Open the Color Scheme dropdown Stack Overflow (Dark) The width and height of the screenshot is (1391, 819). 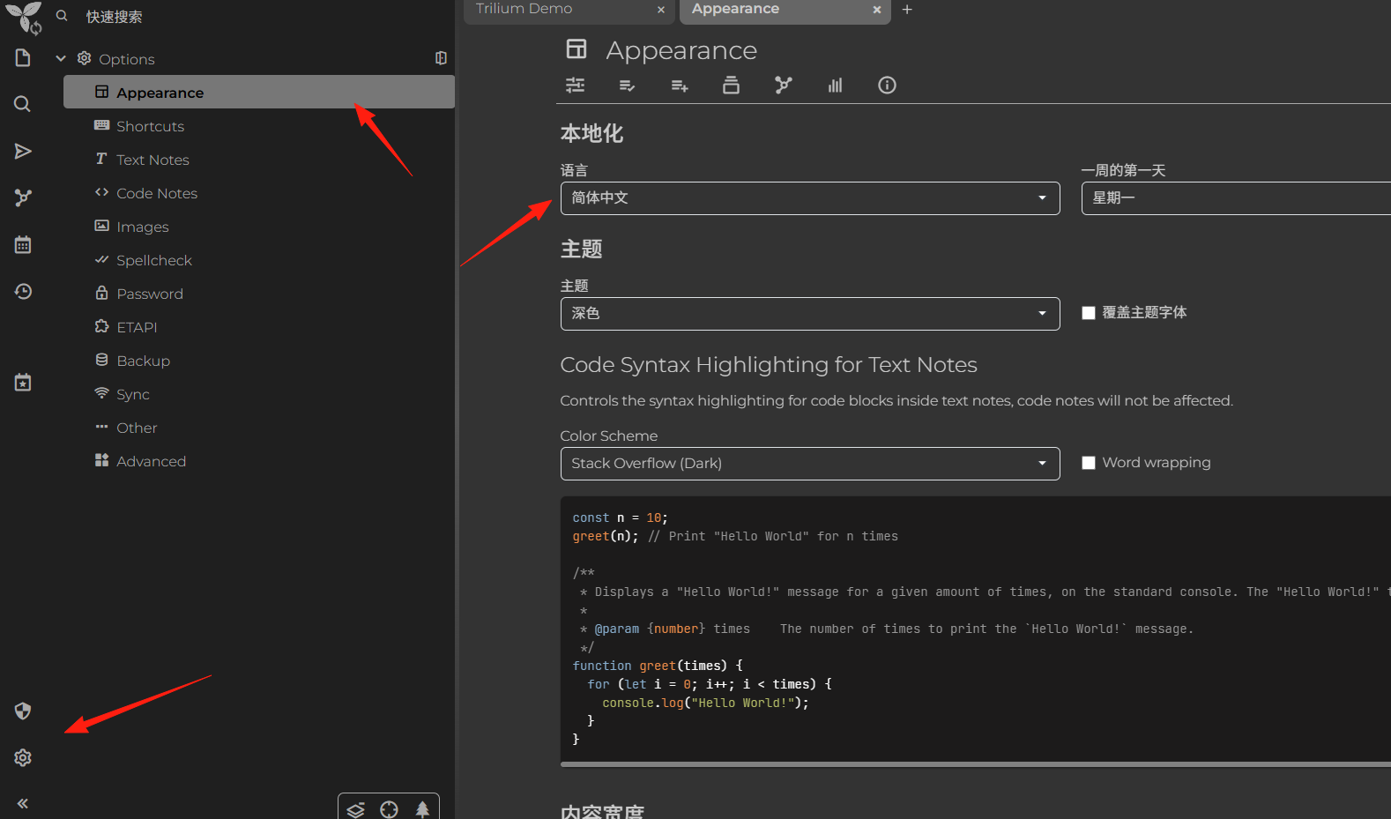[810, 464]
